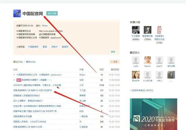Screen dimensions: 186x130
Task: Open the 2020 年度读书榜单 banner
Action: tap(153, 114)
